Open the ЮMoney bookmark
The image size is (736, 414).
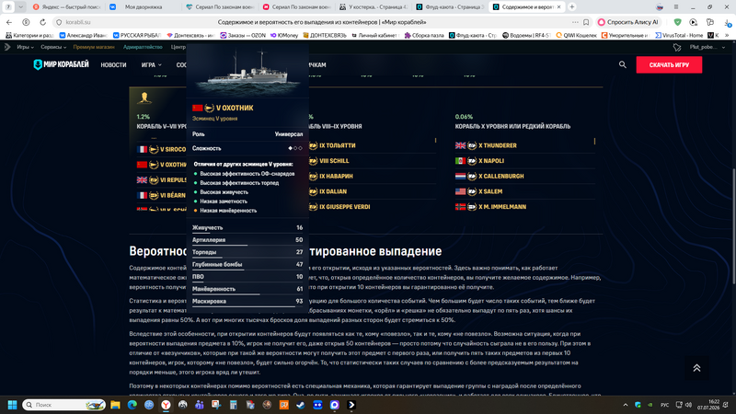[284, 35]
